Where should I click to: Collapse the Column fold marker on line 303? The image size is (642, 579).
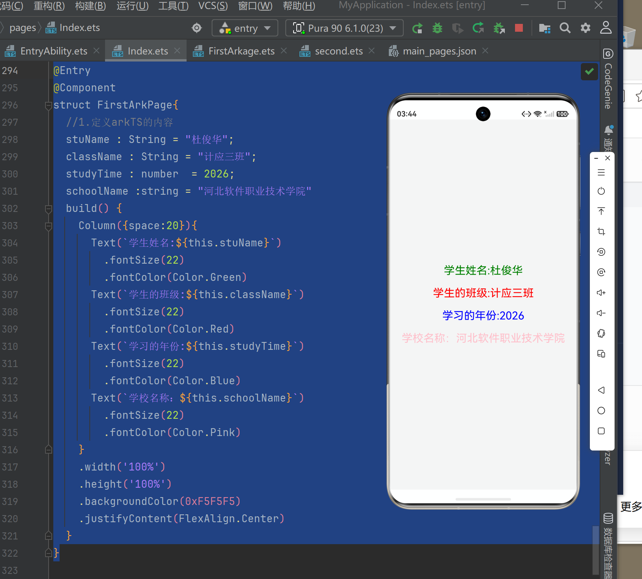click(x=49, y=226)
